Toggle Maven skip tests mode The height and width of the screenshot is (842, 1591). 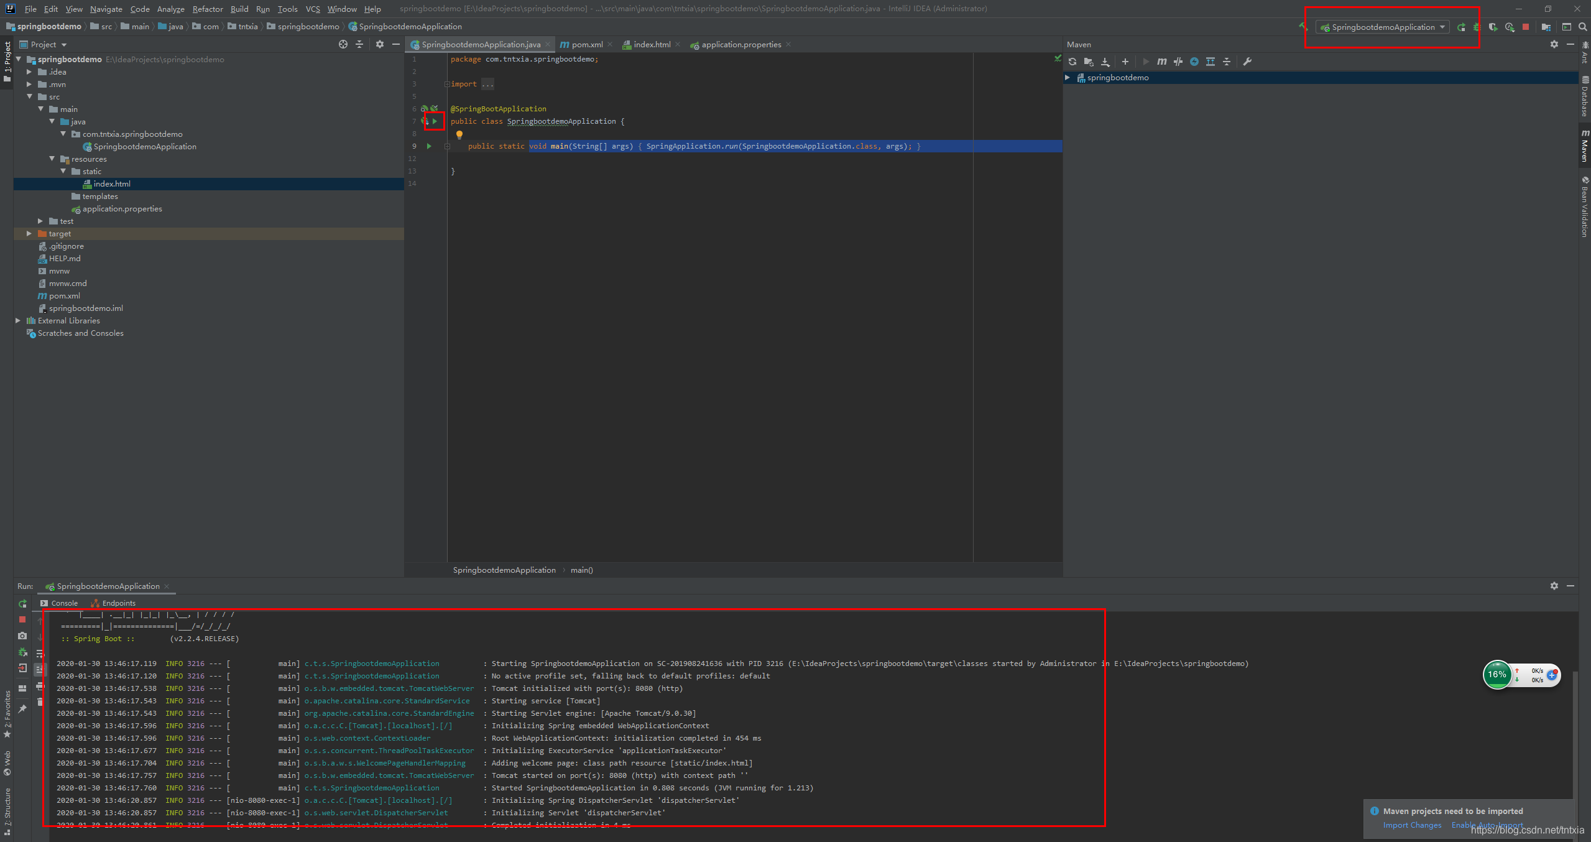(1194, 62)
